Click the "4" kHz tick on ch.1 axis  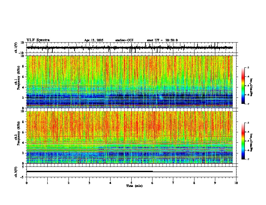coord(24,87)
